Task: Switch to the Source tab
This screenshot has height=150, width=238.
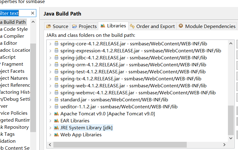Action: tap(57, 26)
